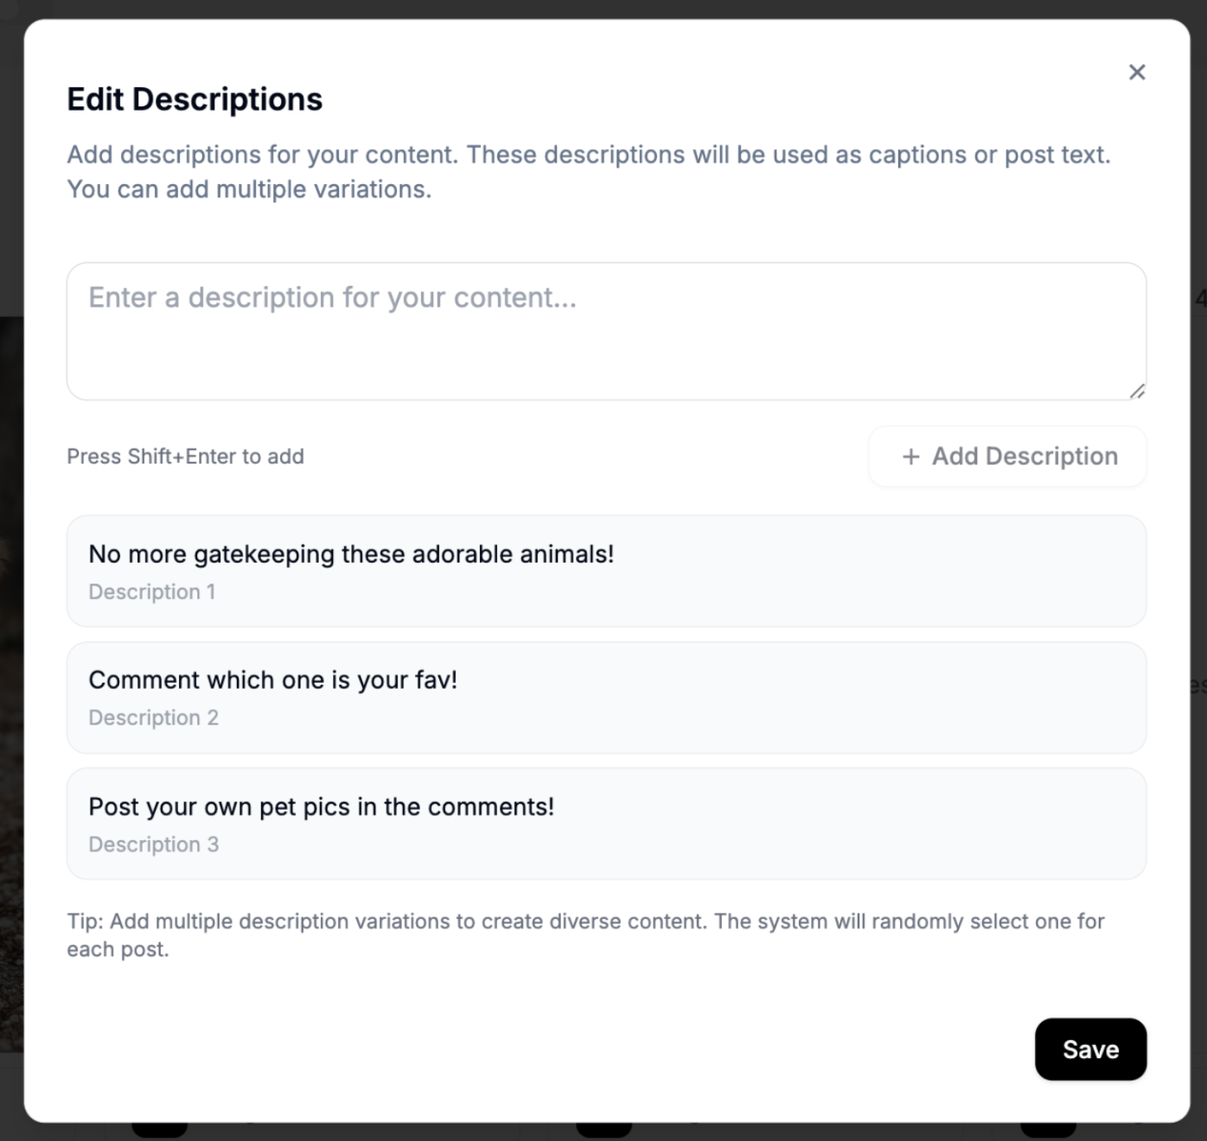Click the plus icon beside Add Description

910,456
